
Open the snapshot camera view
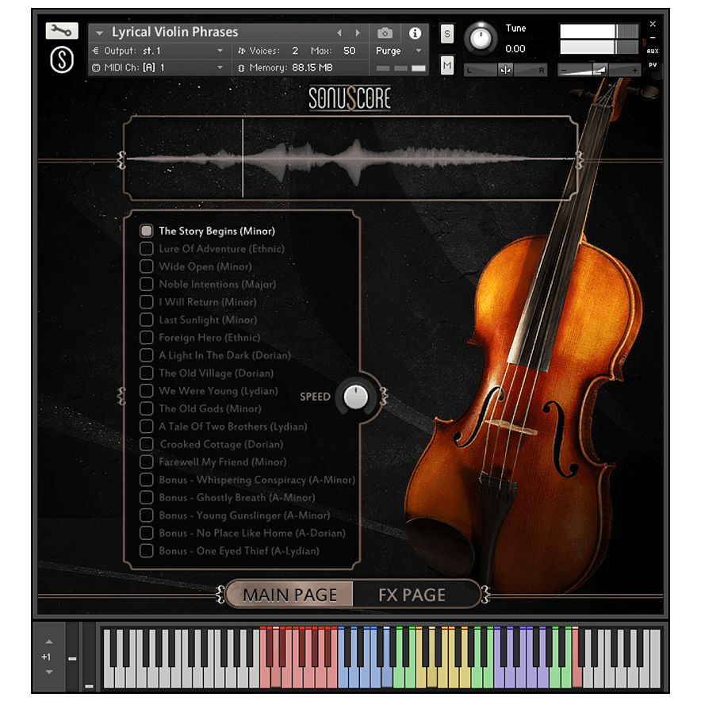(x=385, y=33)
